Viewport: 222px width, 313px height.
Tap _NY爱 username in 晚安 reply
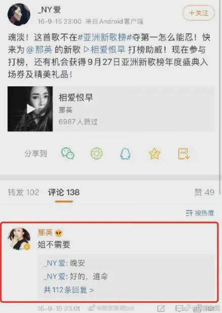54,263
